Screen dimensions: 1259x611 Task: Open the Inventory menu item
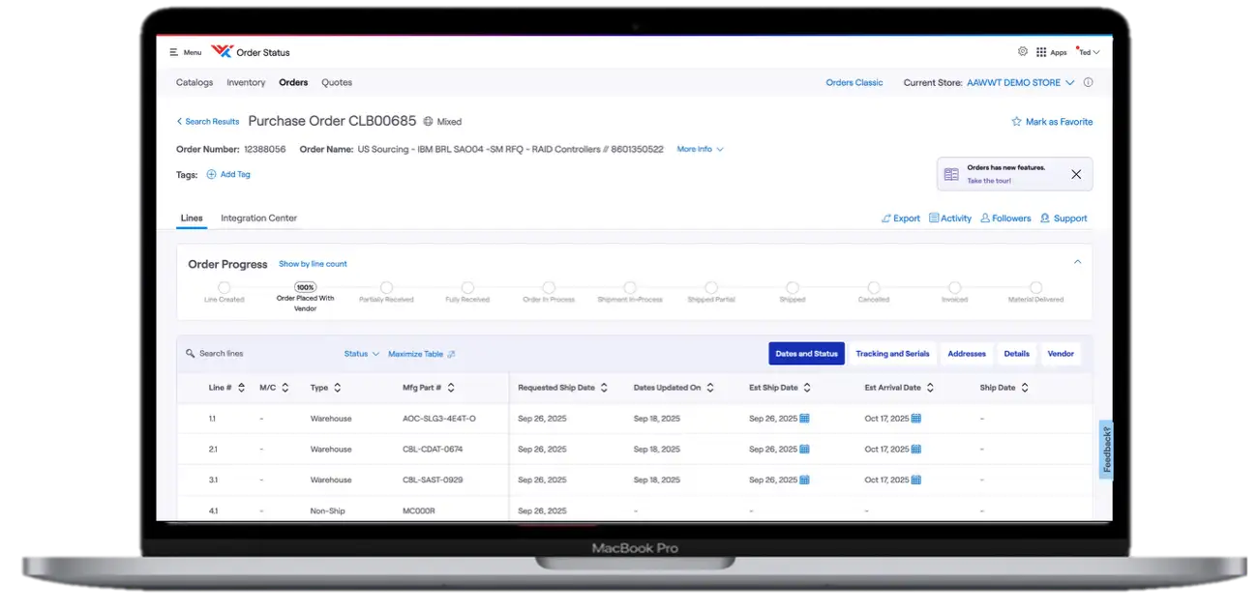click(246, 83)
